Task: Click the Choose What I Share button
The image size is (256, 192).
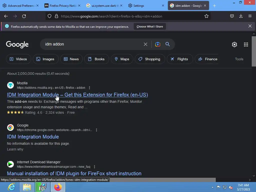Action: point(150,26)
